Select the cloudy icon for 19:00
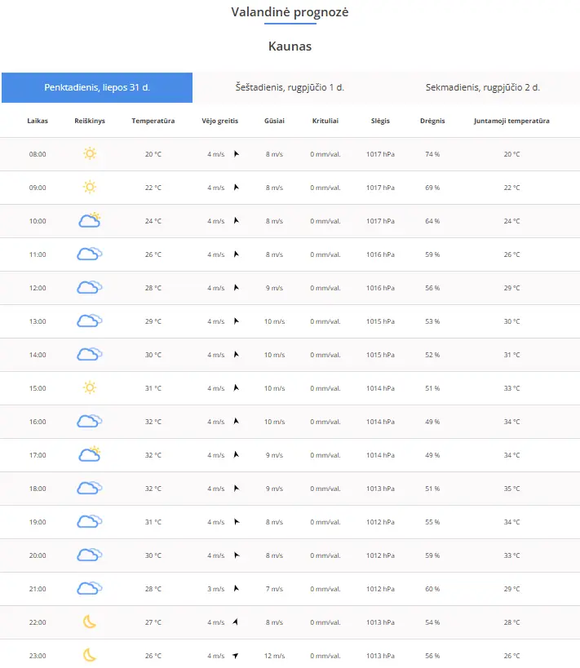This screenshot has height=668, width=580. pyautogui.click(x=90, y=521)
